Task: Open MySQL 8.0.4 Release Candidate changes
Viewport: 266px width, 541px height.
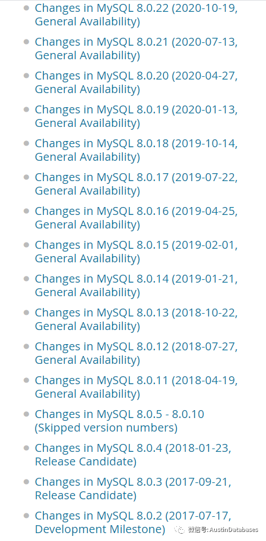Action: pyautogui.click(x=133, y=454)
